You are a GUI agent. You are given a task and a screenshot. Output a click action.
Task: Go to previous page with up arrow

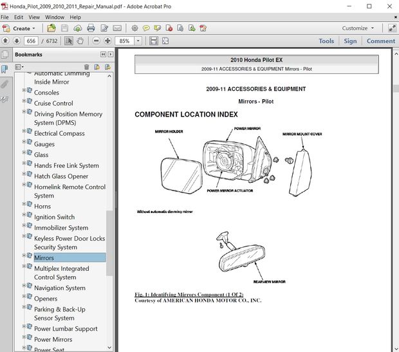(x=5, y=41)
